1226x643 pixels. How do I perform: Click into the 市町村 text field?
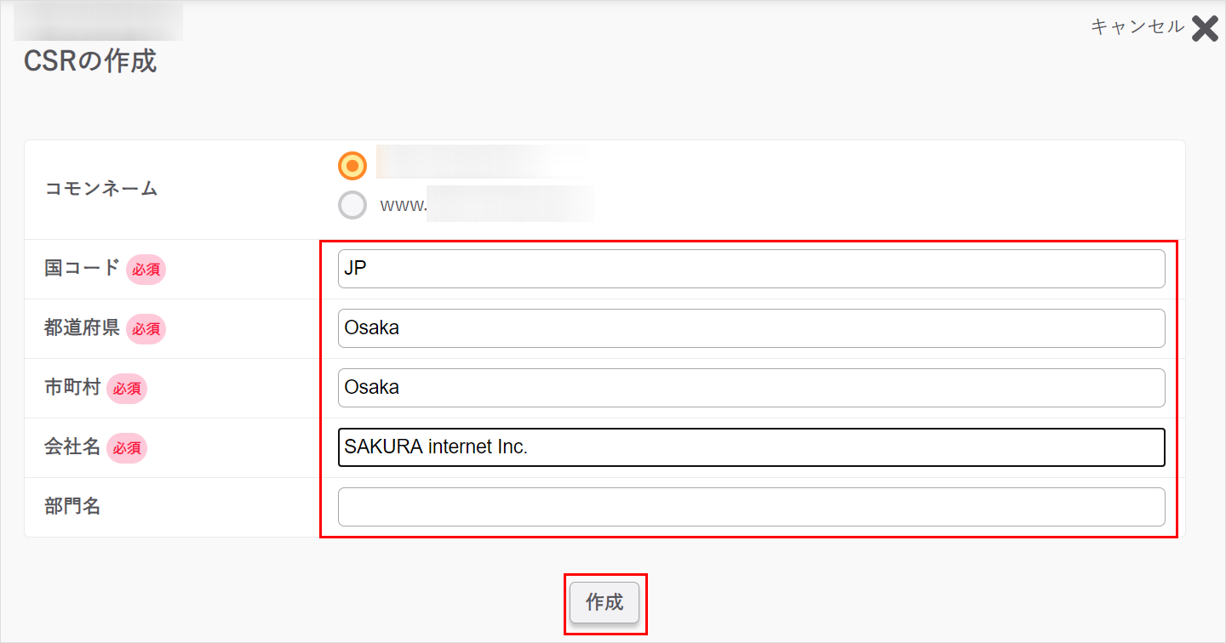751,388
